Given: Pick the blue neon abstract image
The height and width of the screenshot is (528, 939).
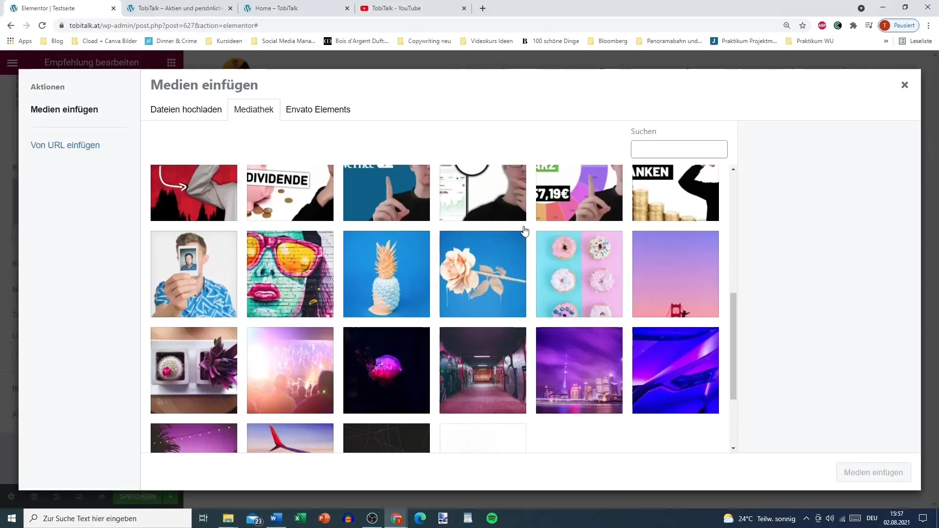Looking at the screenshot, I should pos(675,370).
